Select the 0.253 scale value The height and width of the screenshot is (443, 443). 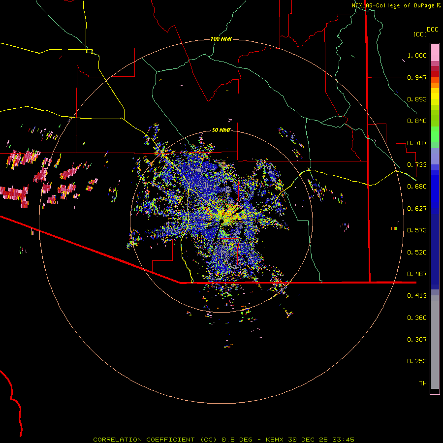click(x=417, y=361)
